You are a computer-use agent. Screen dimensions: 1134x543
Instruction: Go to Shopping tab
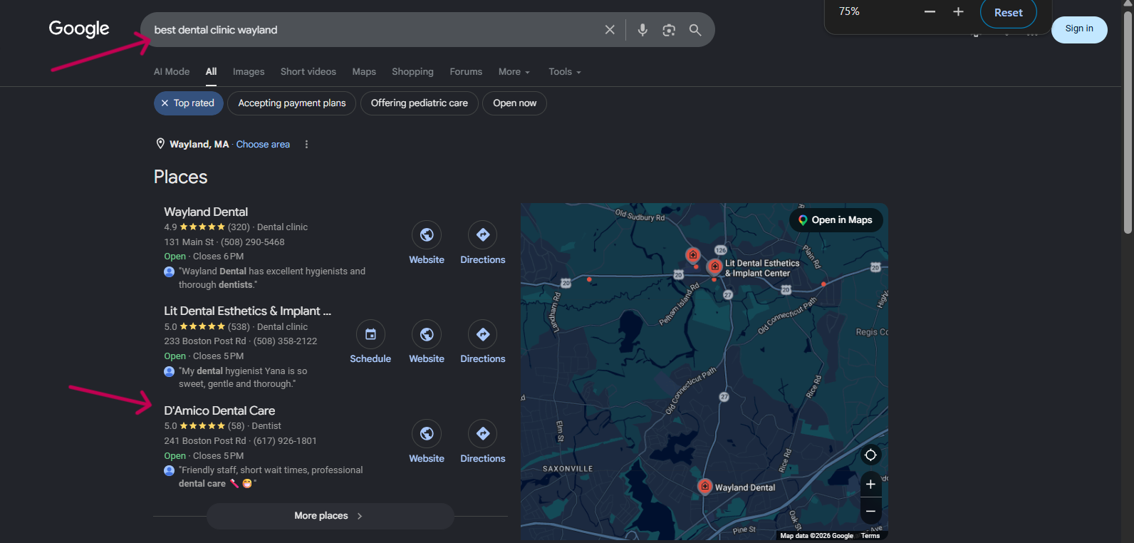(412, 72)
